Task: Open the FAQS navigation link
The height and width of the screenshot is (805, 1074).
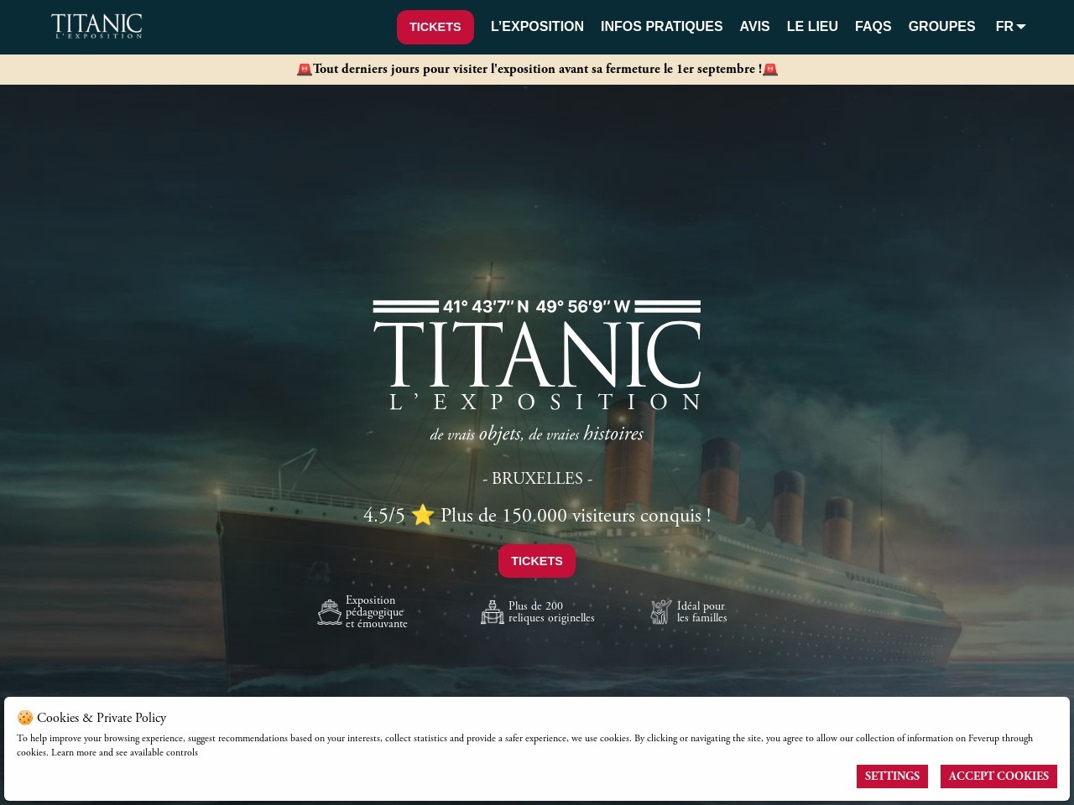Action: tap(873, 27)
